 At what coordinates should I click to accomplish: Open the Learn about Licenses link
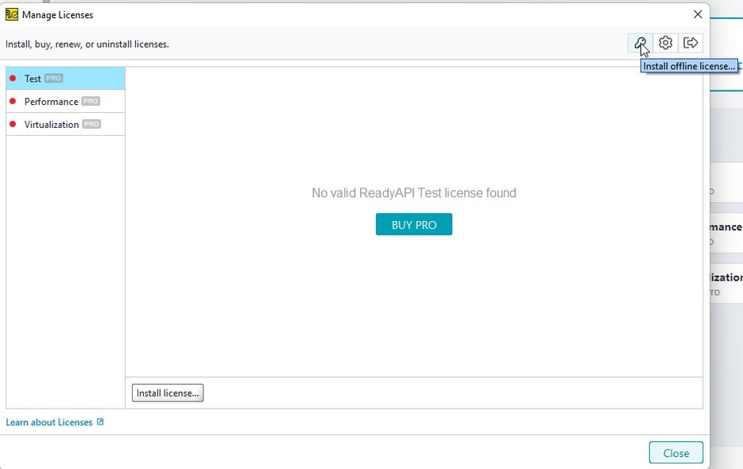coord(48,422)
